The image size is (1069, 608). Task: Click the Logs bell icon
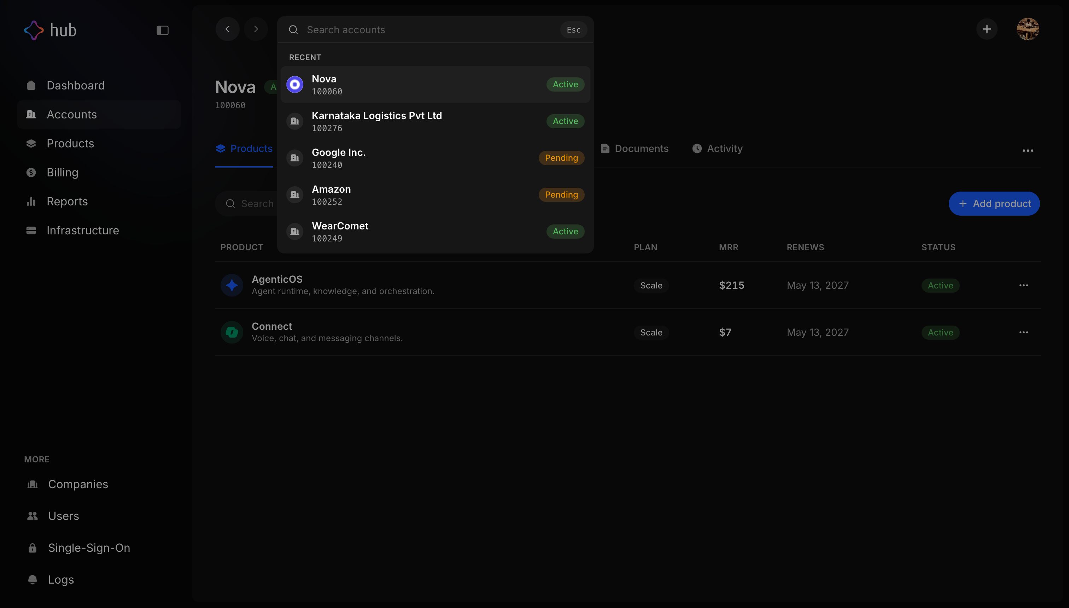click(33, 580)
